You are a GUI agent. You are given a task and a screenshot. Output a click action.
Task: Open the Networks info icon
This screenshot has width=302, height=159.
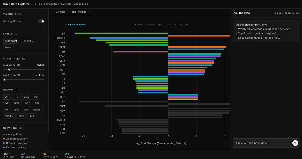20,128
